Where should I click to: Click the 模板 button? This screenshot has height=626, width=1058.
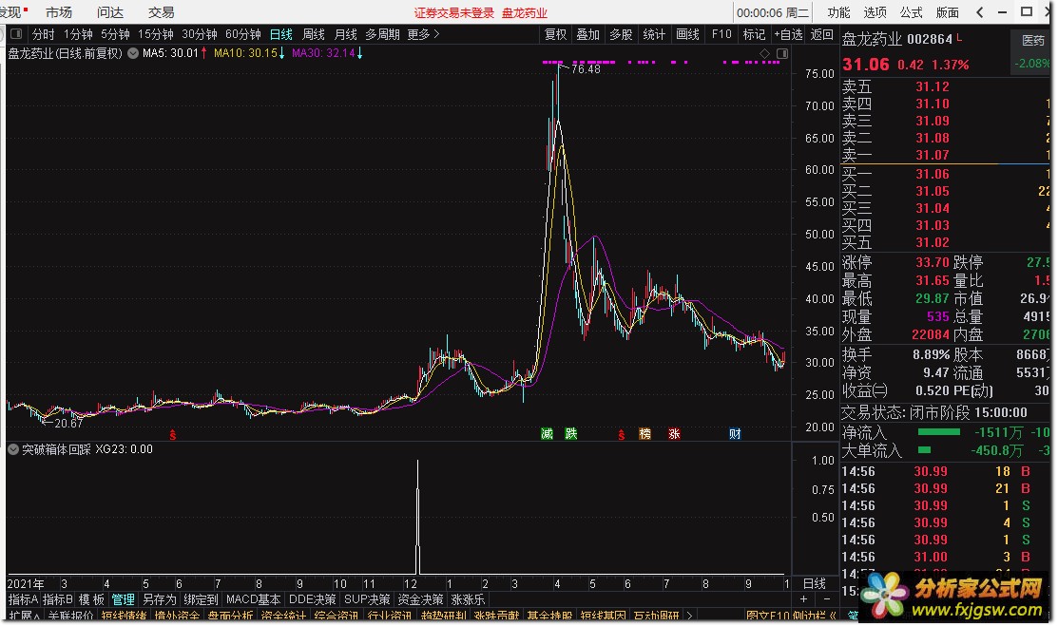pos(91,599)
